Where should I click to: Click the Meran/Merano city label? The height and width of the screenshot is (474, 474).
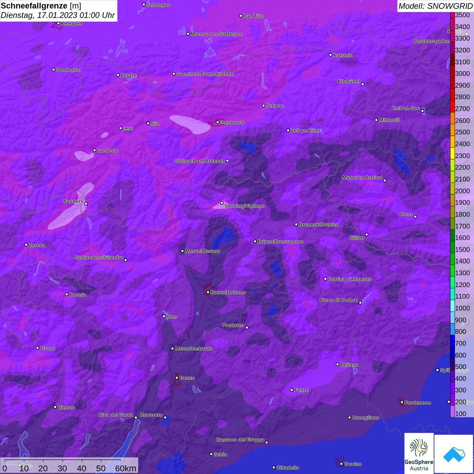click(x=202, y=251)
